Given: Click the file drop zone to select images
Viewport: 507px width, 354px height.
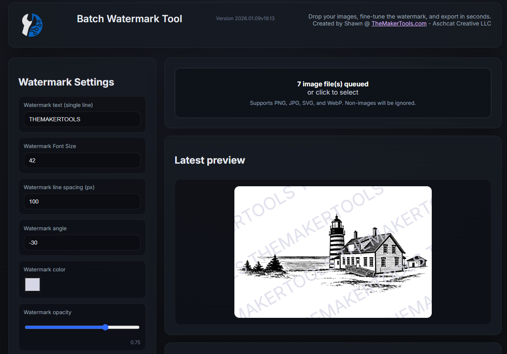Looking at the screenshot, I should tap(333, 93).
